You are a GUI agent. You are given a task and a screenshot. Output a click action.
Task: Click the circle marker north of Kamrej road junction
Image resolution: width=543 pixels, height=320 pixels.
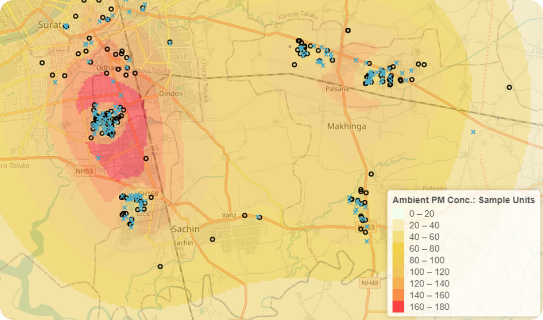pos(348,31)
